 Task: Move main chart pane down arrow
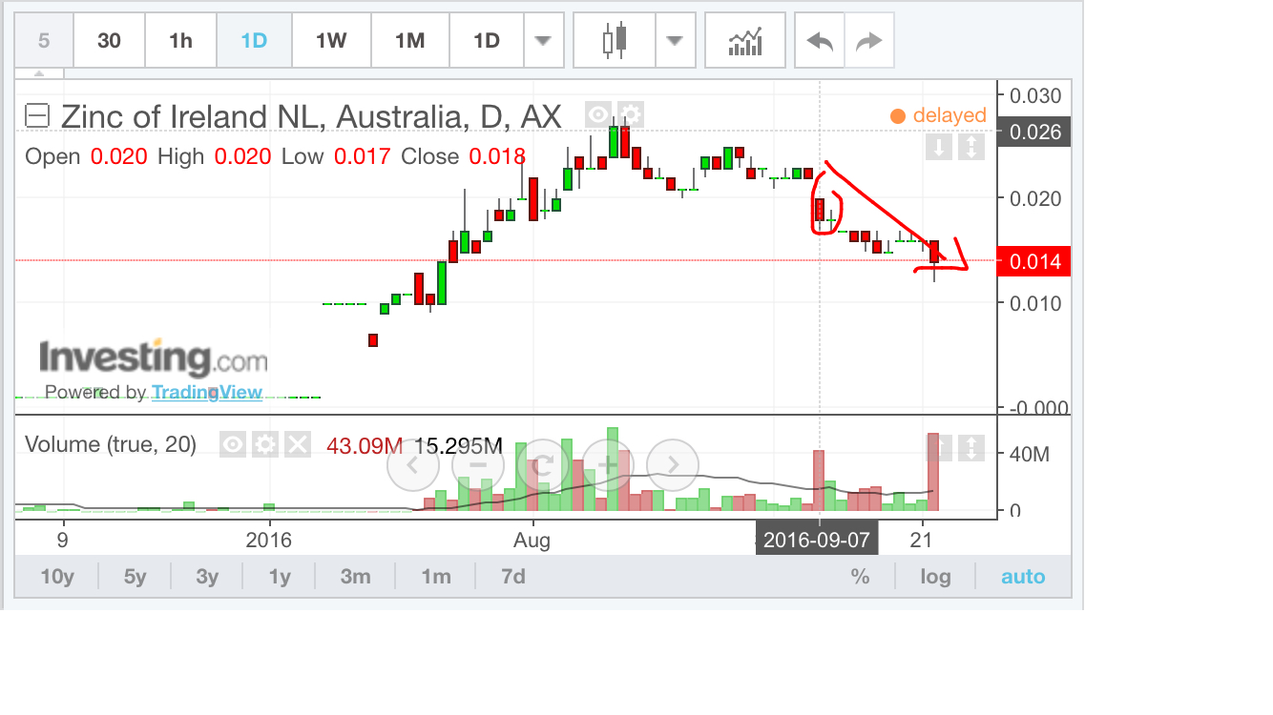coord(939,147)
